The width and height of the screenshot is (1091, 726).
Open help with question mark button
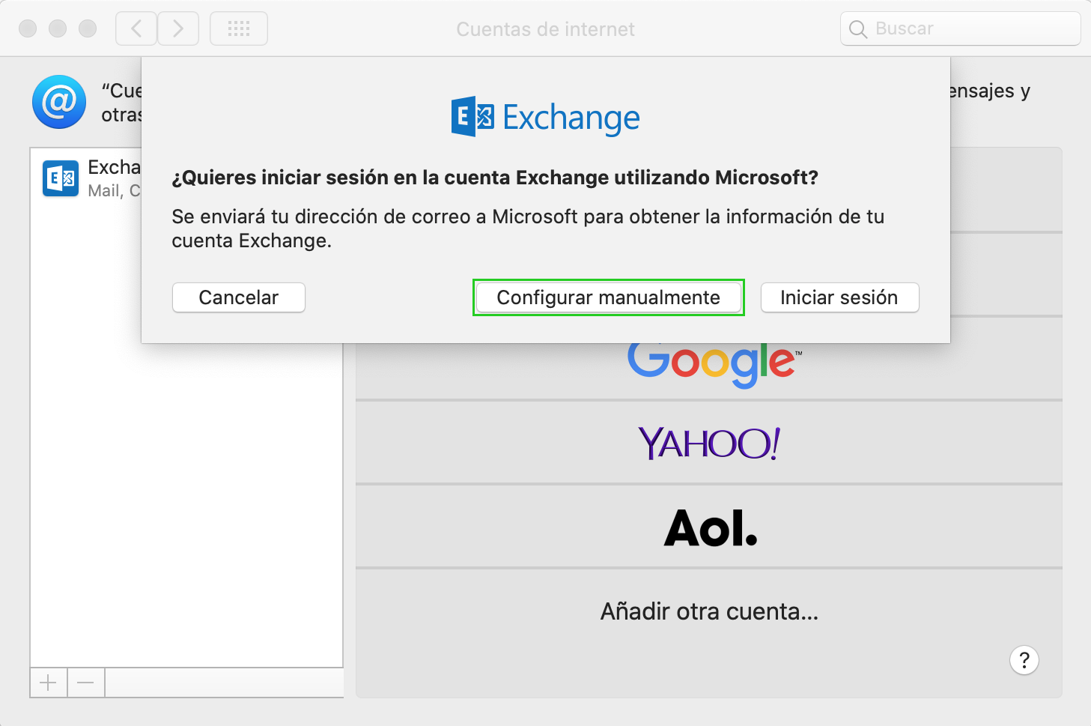1024,660
